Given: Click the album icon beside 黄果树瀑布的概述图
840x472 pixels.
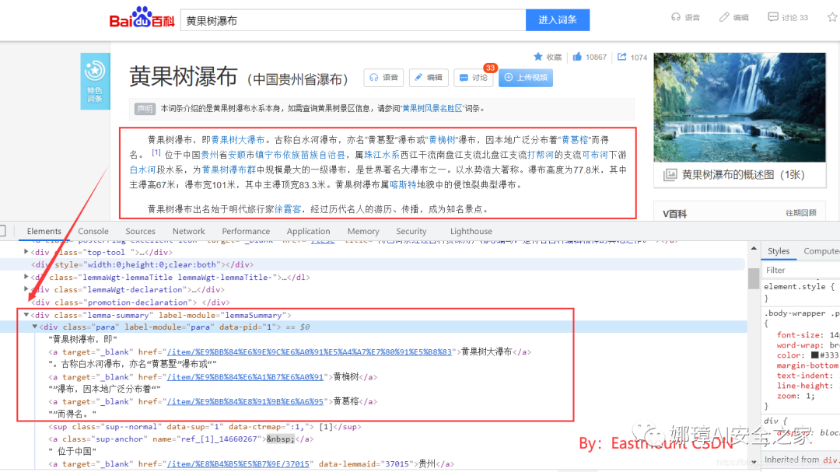Looking at the screenshot, I should pyautogui.click(x=670, y=175).
